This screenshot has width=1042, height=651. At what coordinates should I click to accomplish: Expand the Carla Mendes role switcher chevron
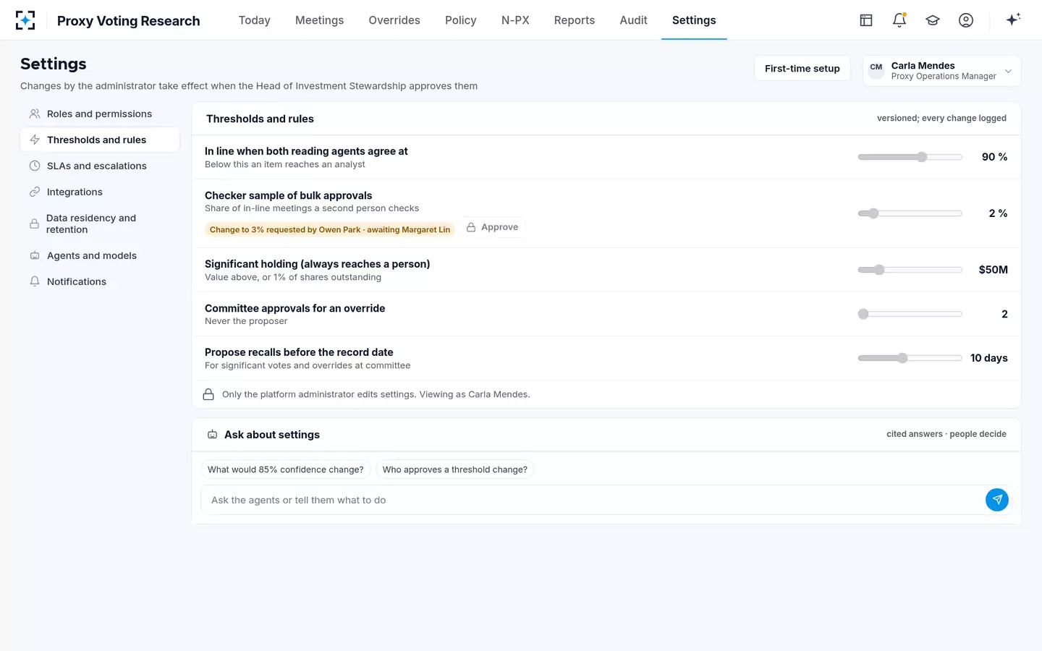coord(1008,71)
